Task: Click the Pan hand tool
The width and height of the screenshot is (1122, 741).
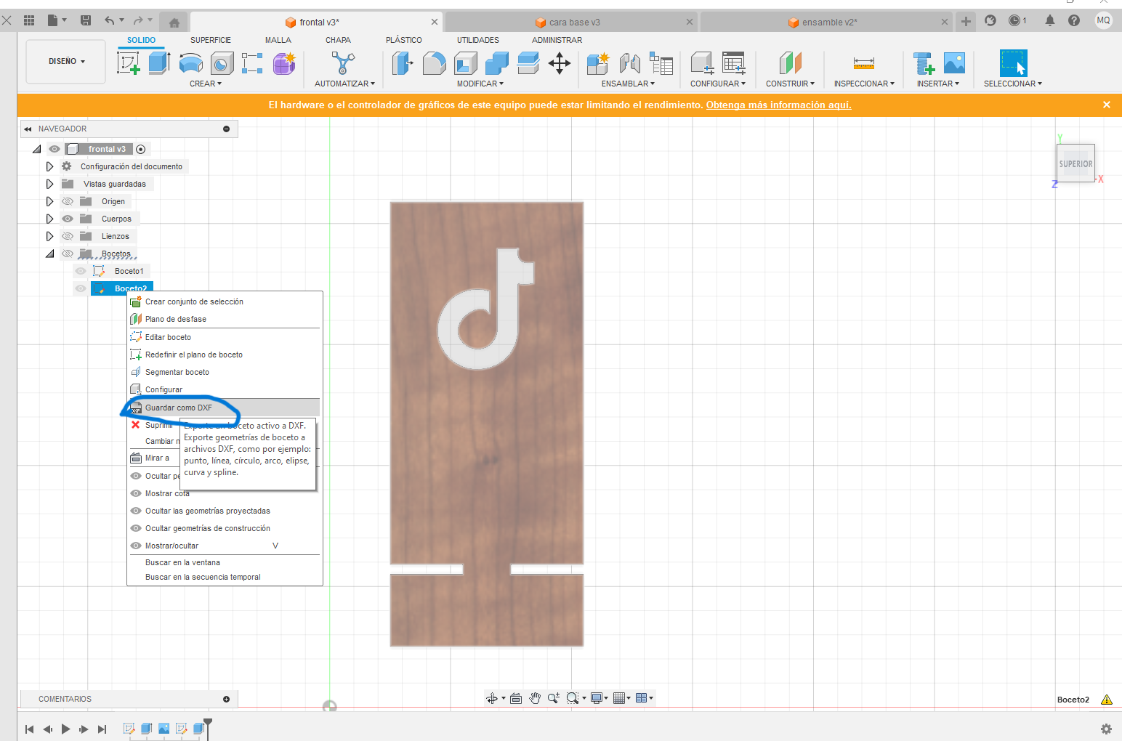Action: point(535,698)
